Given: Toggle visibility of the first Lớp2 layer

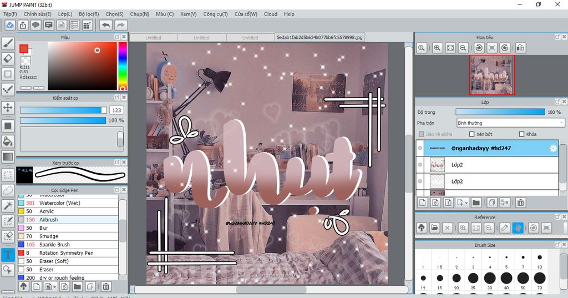Looking at the screenshot, I should point(420,165).
